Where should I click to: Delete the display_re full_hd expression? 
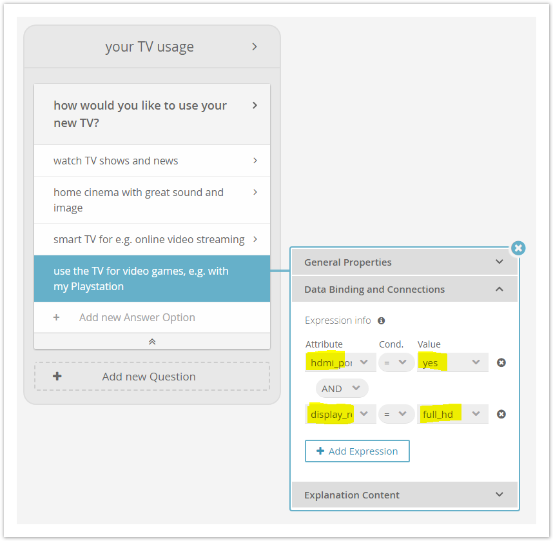(x=501, y=414)
